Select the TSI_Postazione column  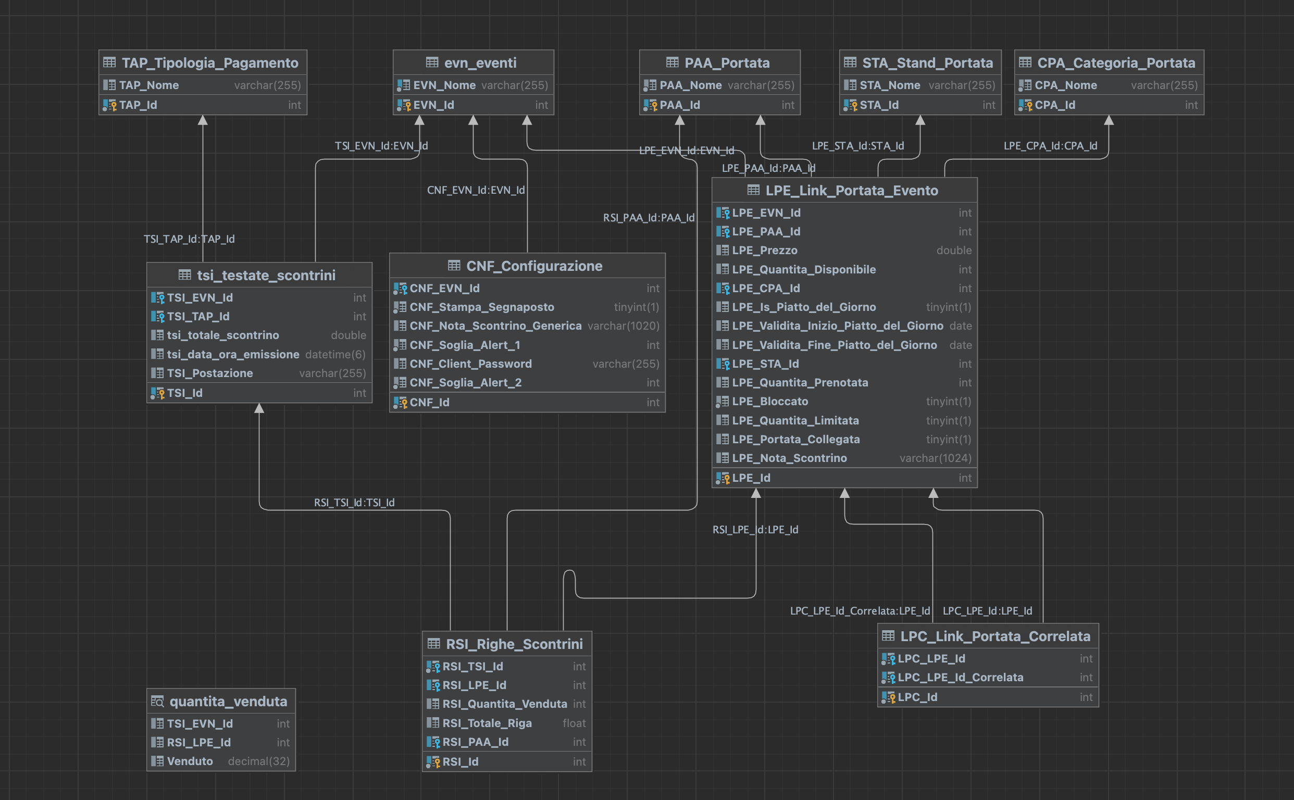point(259,373)
